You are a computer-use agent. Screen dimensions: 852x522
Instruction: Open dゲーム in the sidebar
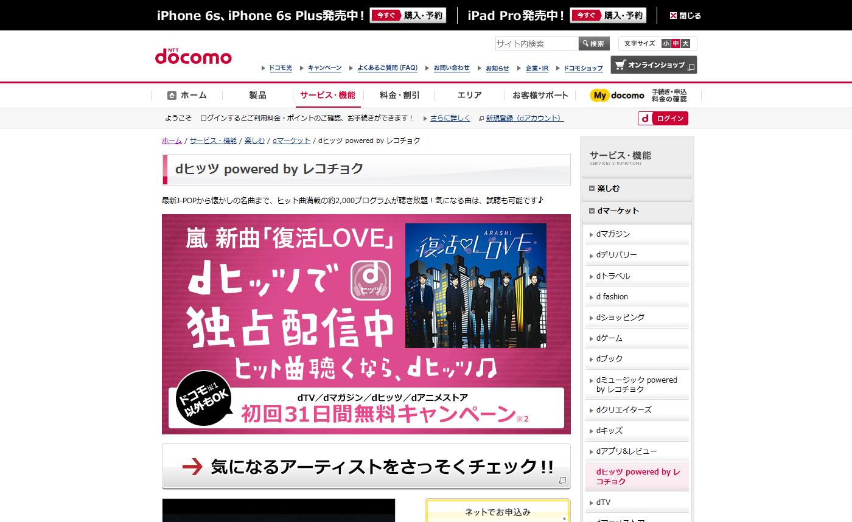click(637, 338)
